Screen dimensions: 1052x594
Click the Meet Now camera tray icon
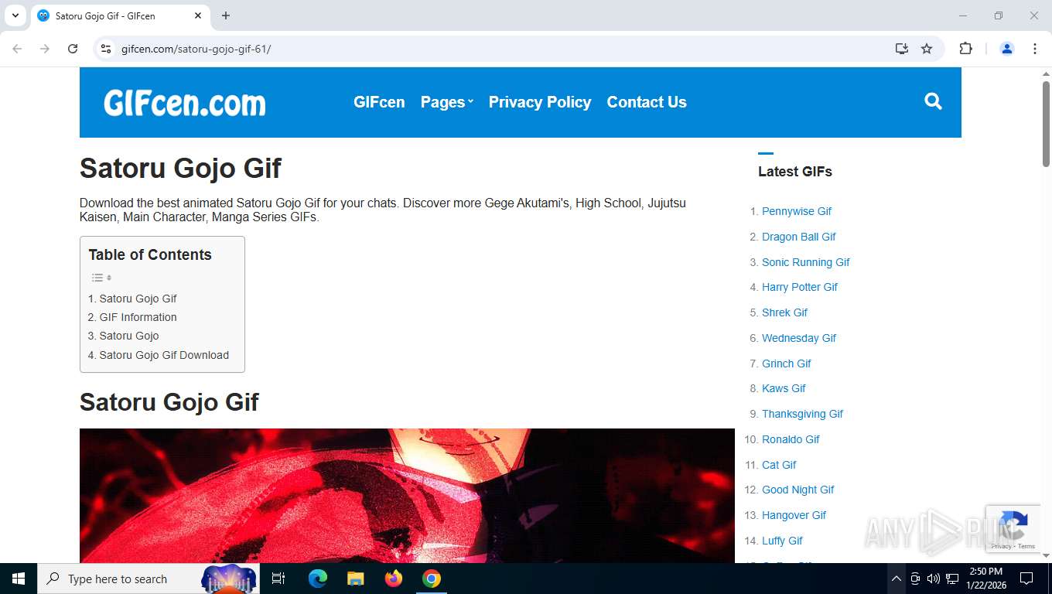click(x=915, y=579)
